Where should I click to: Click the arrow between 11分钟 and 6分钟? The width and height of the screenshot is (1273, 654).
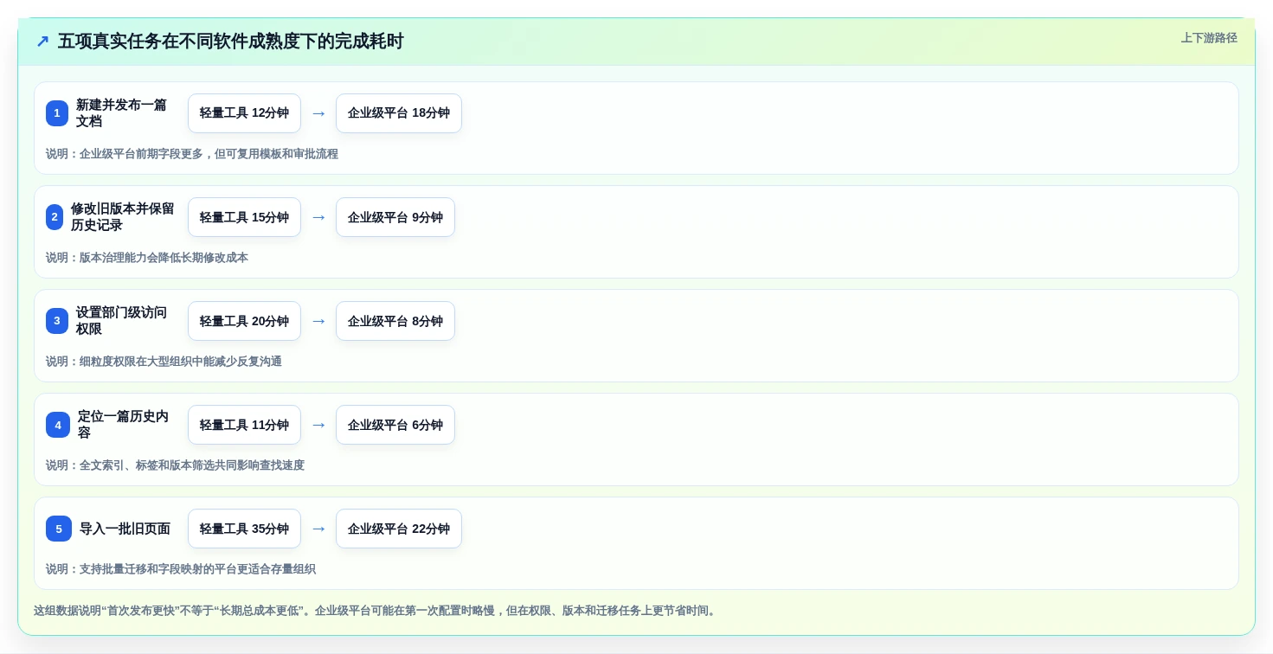pos(318,425)
